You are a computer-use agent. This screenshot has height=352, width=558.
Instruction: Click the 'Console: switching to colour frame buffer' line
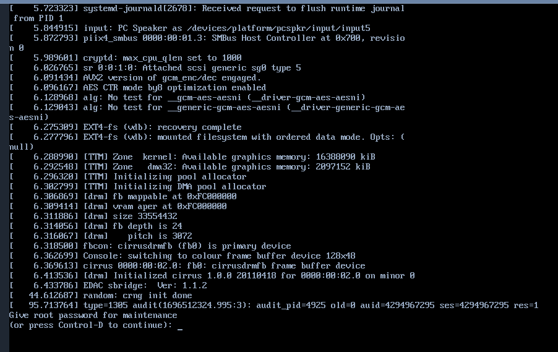pyautogui.click(x=182, y=255)
